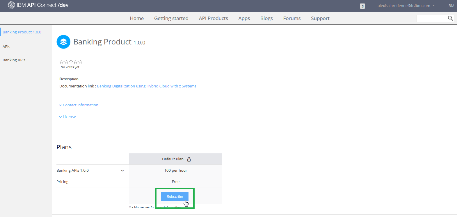Click the Pricing row label
The image size is (457, 217).
(x=63, y=182)
